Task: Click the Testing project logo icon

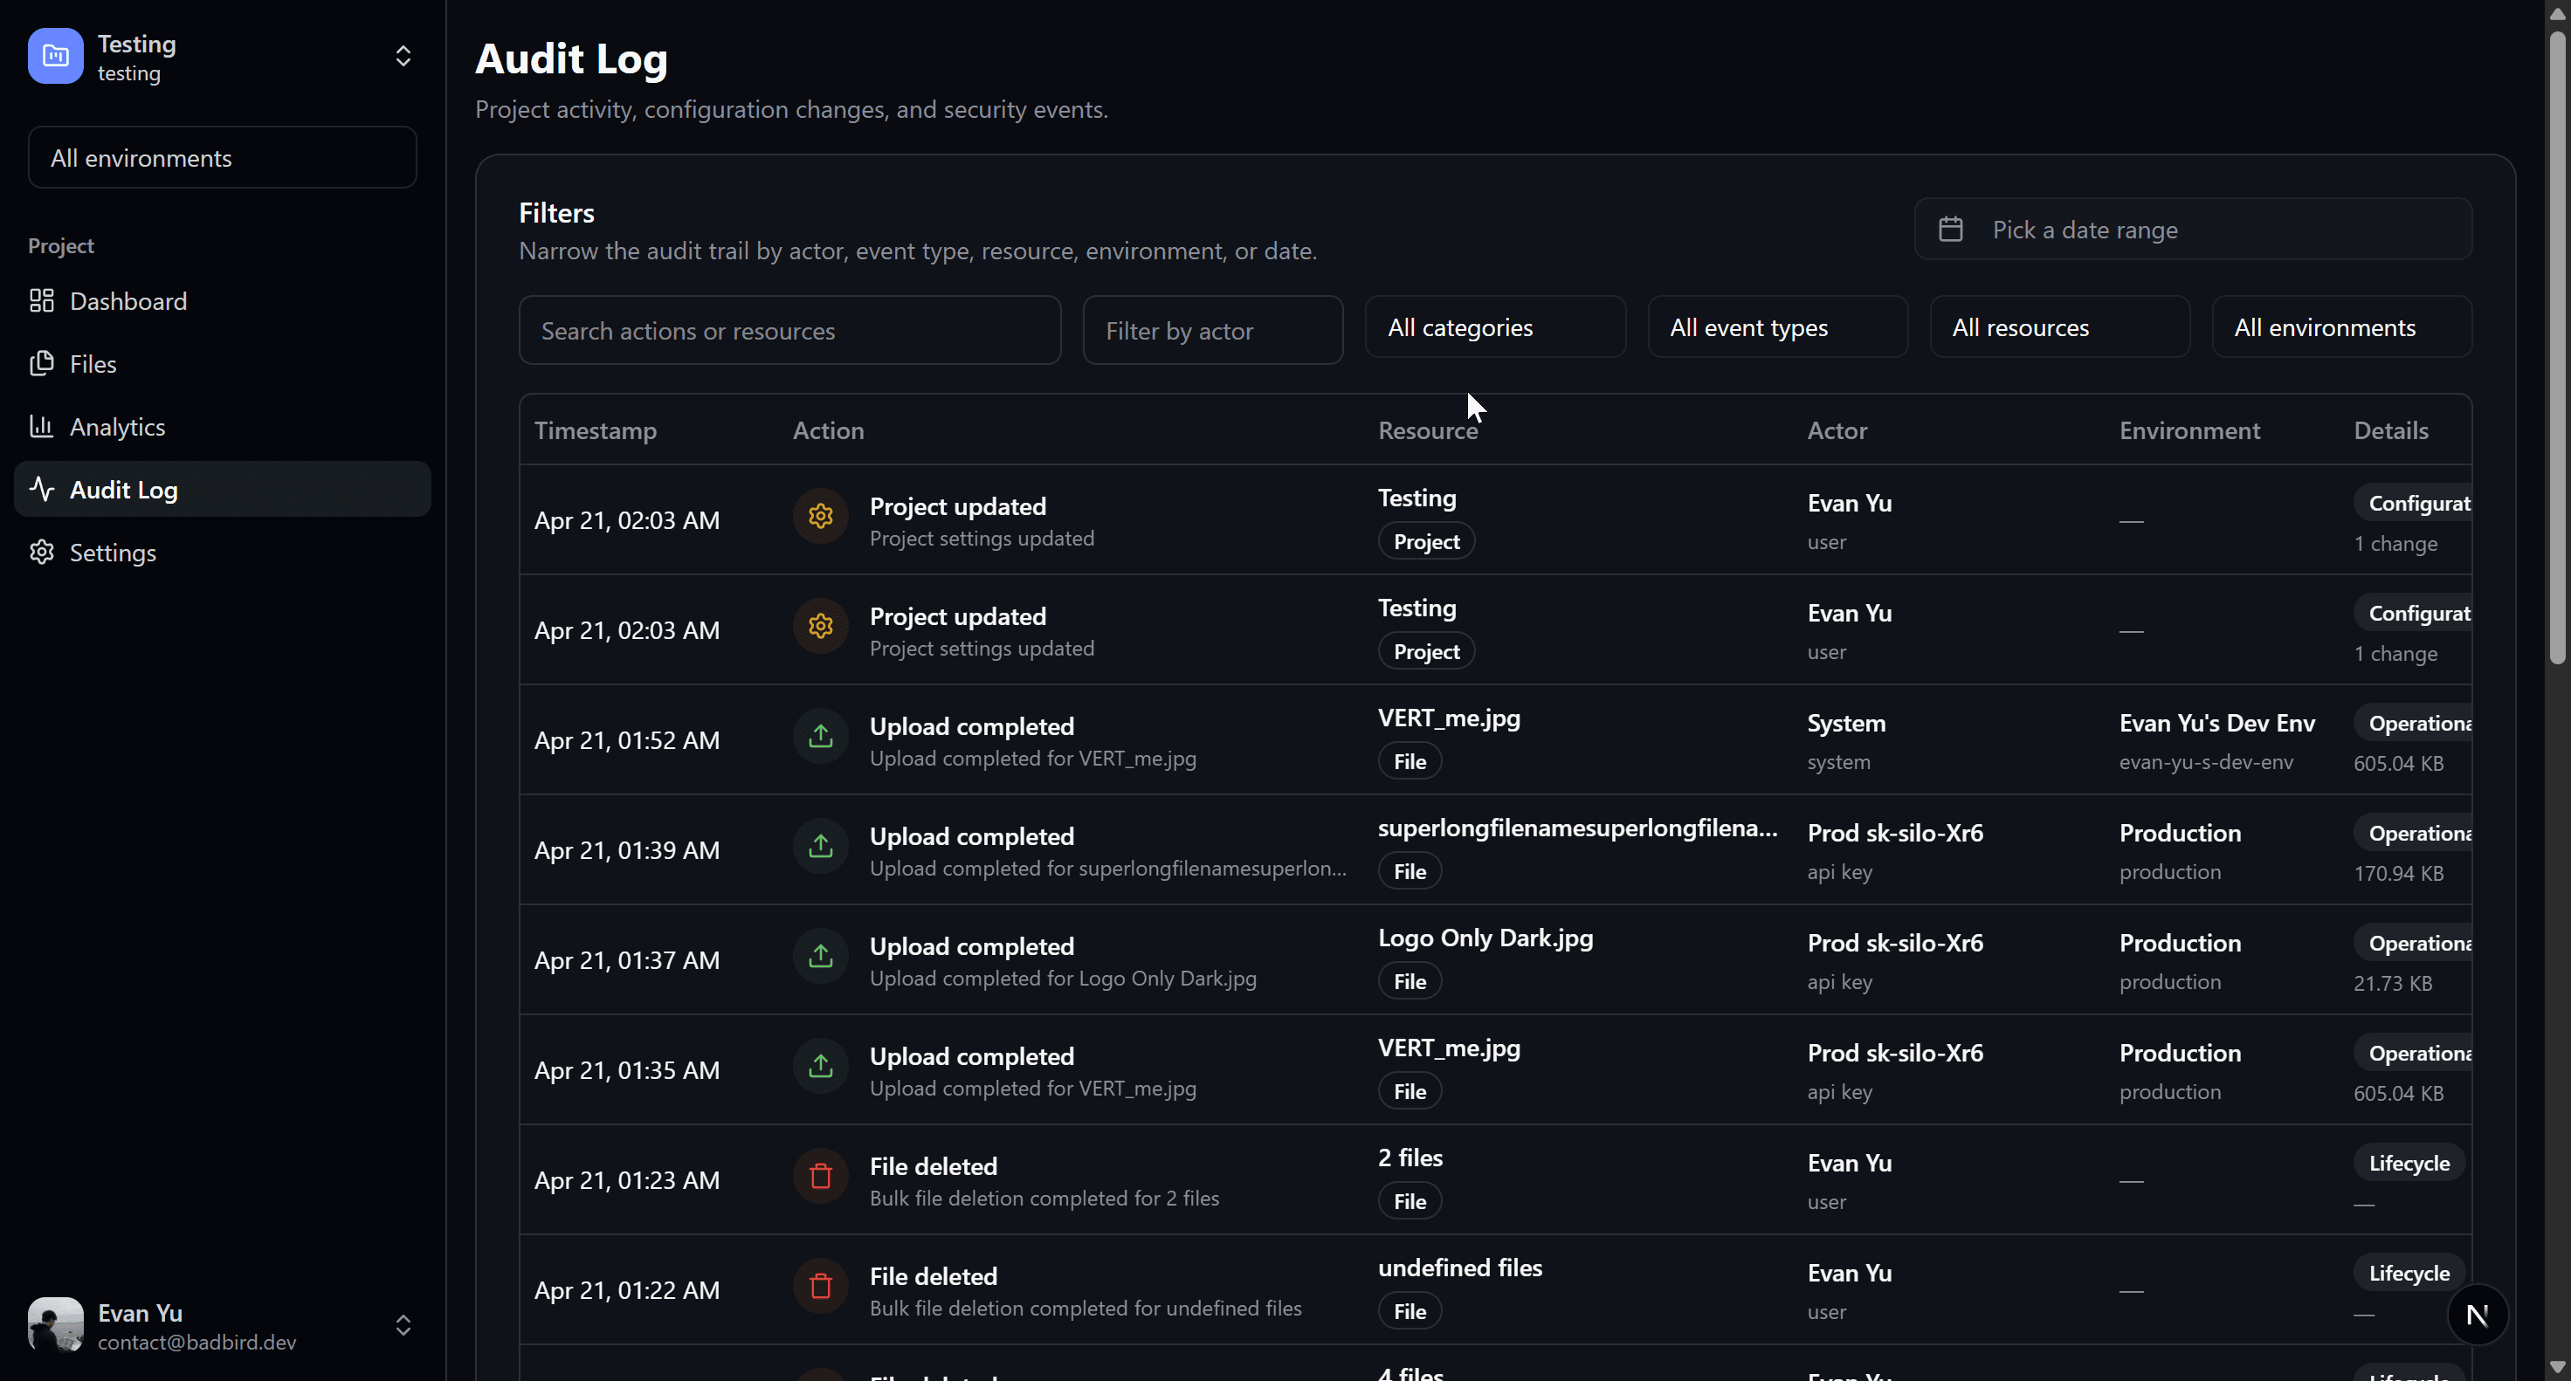Action: (x=55, y=56)
